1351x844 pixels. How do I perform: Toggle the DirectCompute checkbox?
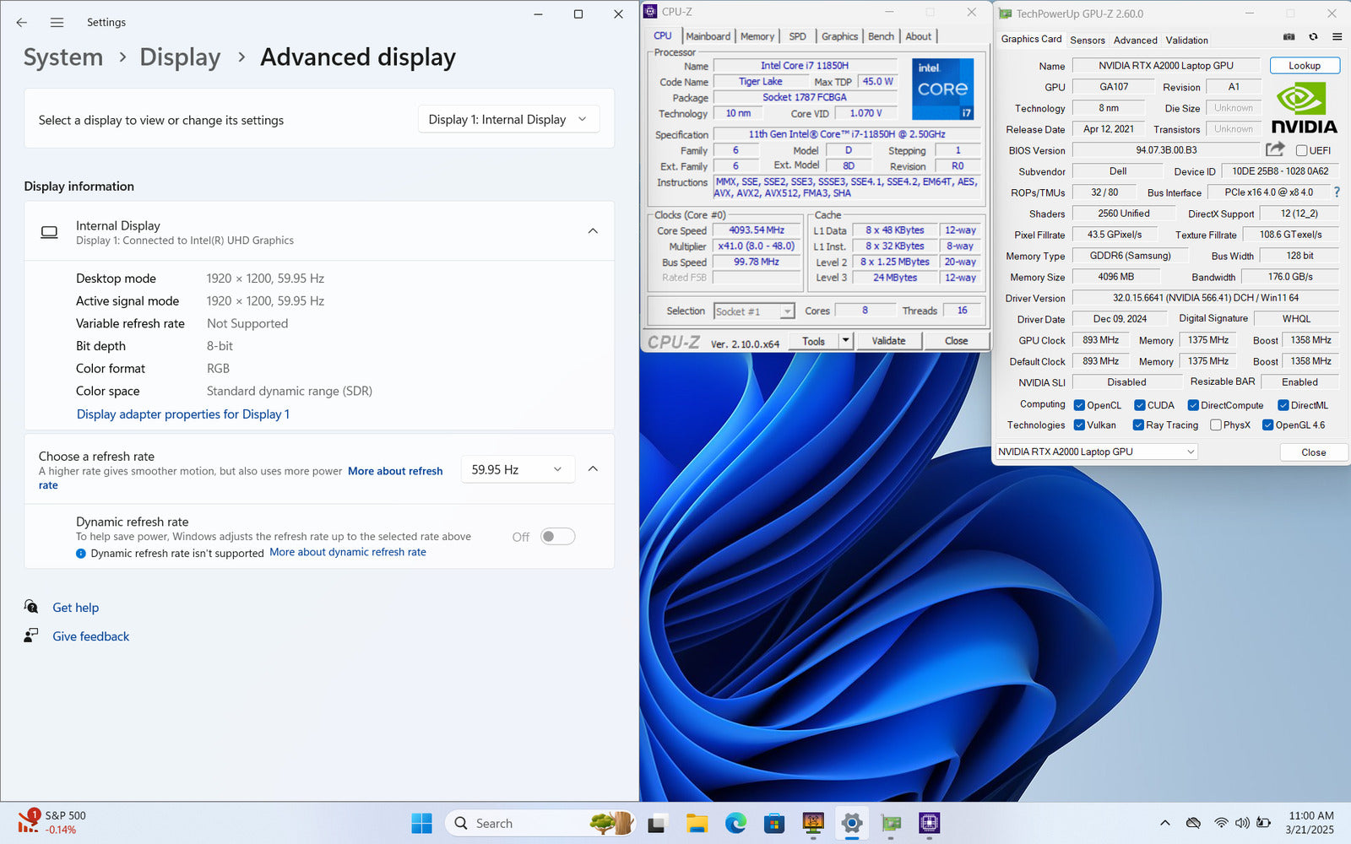tap(1193, 405)
